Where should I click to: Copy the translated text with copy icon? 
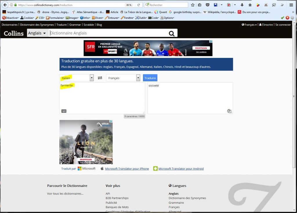tap(229, 111)
